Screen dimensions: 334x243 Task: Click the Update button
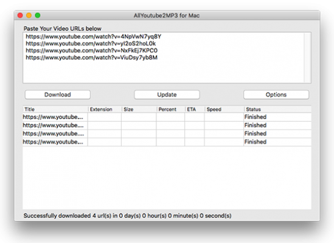click(167, 95)
